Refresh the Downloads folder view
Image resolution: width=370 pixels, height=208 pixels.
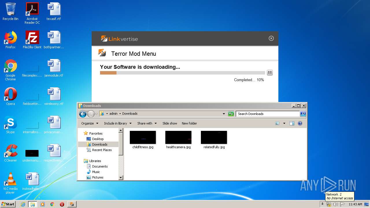231,114
